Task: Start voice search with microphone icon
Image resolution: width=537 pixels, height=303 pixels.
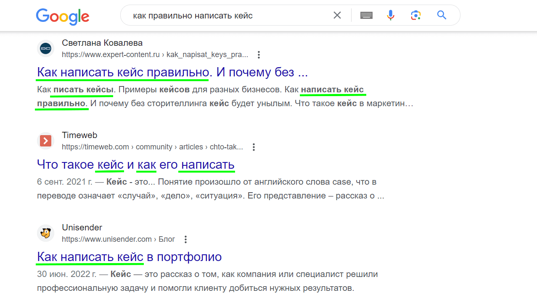Action: tap(391, 16)
